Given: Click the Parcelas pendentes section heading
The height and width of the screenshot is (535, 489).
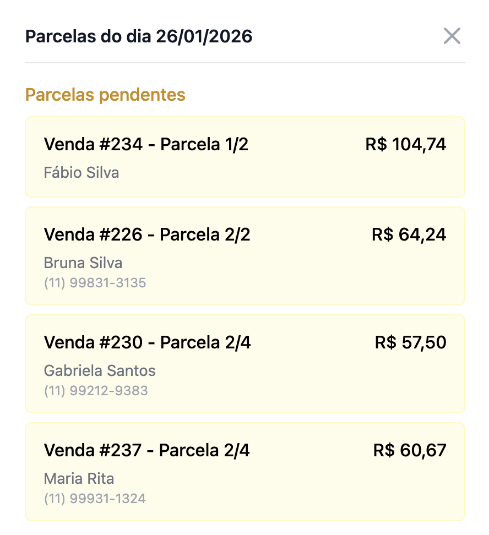Looking at the screenshot, I should pyautogui.click(x=105, y=95).
